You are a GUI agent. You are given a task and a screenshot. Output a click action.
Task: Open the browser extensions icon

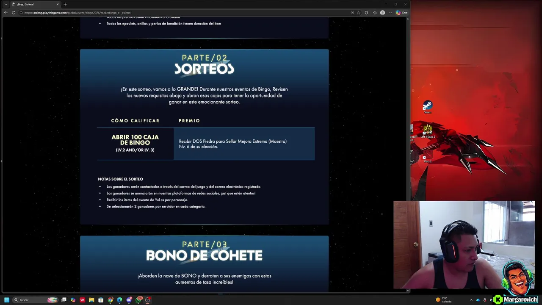click(366, 13)
